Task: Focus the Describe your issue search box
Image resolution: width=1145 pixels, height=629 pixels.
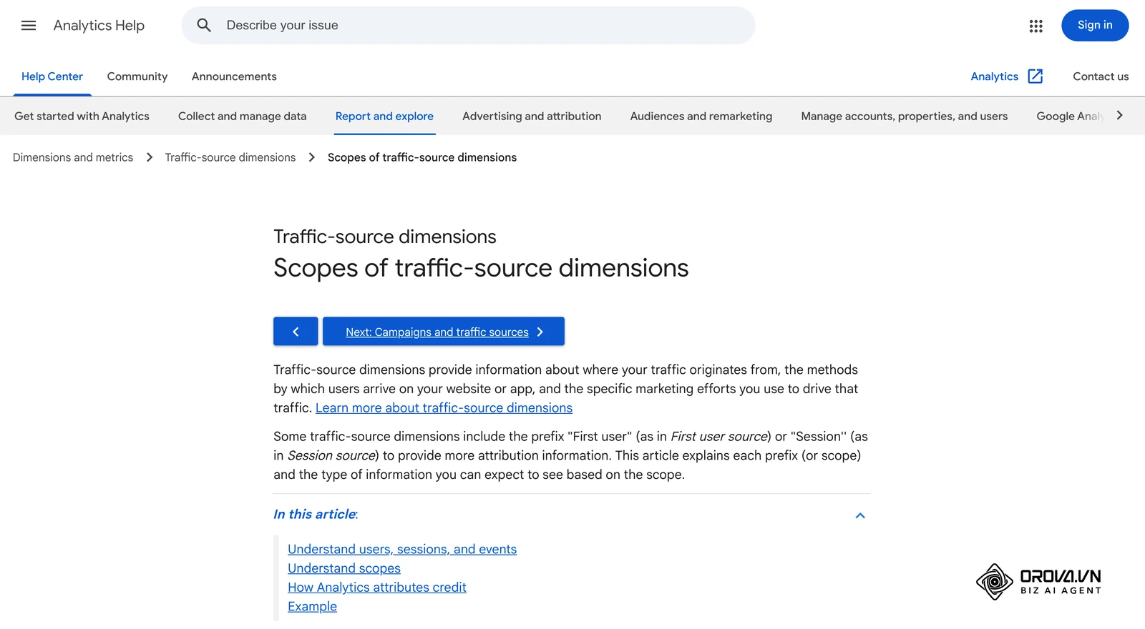Action: coord(468,26)
